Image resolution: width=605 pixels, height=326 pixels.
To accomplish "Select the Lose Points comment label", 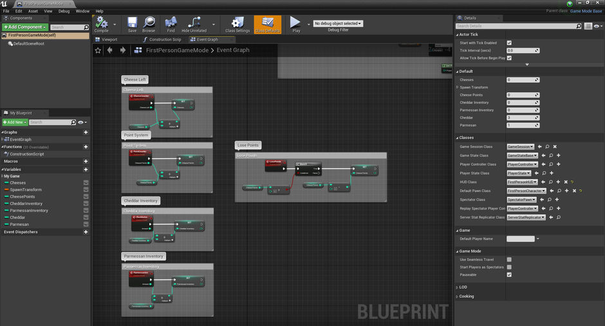I will point(248,145).
